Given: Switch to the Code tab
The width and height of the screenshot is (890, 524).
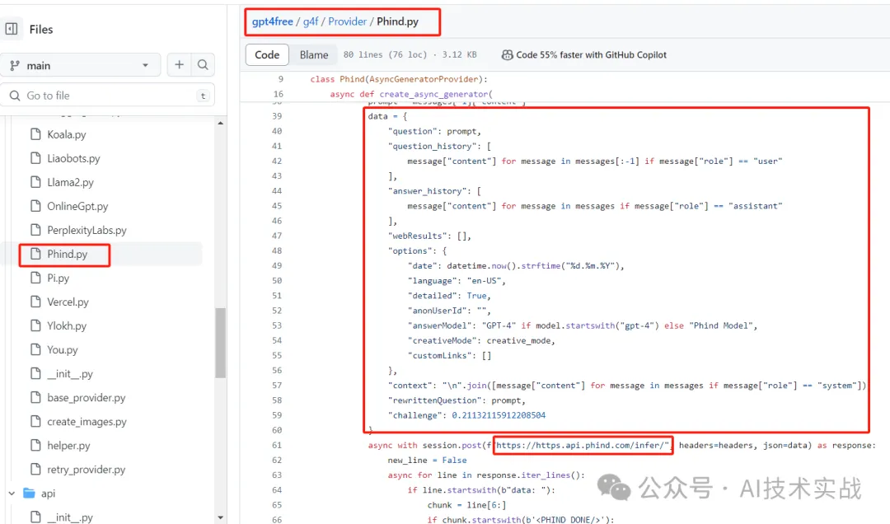Looking at the screenshot, I should tap(267, 54).
